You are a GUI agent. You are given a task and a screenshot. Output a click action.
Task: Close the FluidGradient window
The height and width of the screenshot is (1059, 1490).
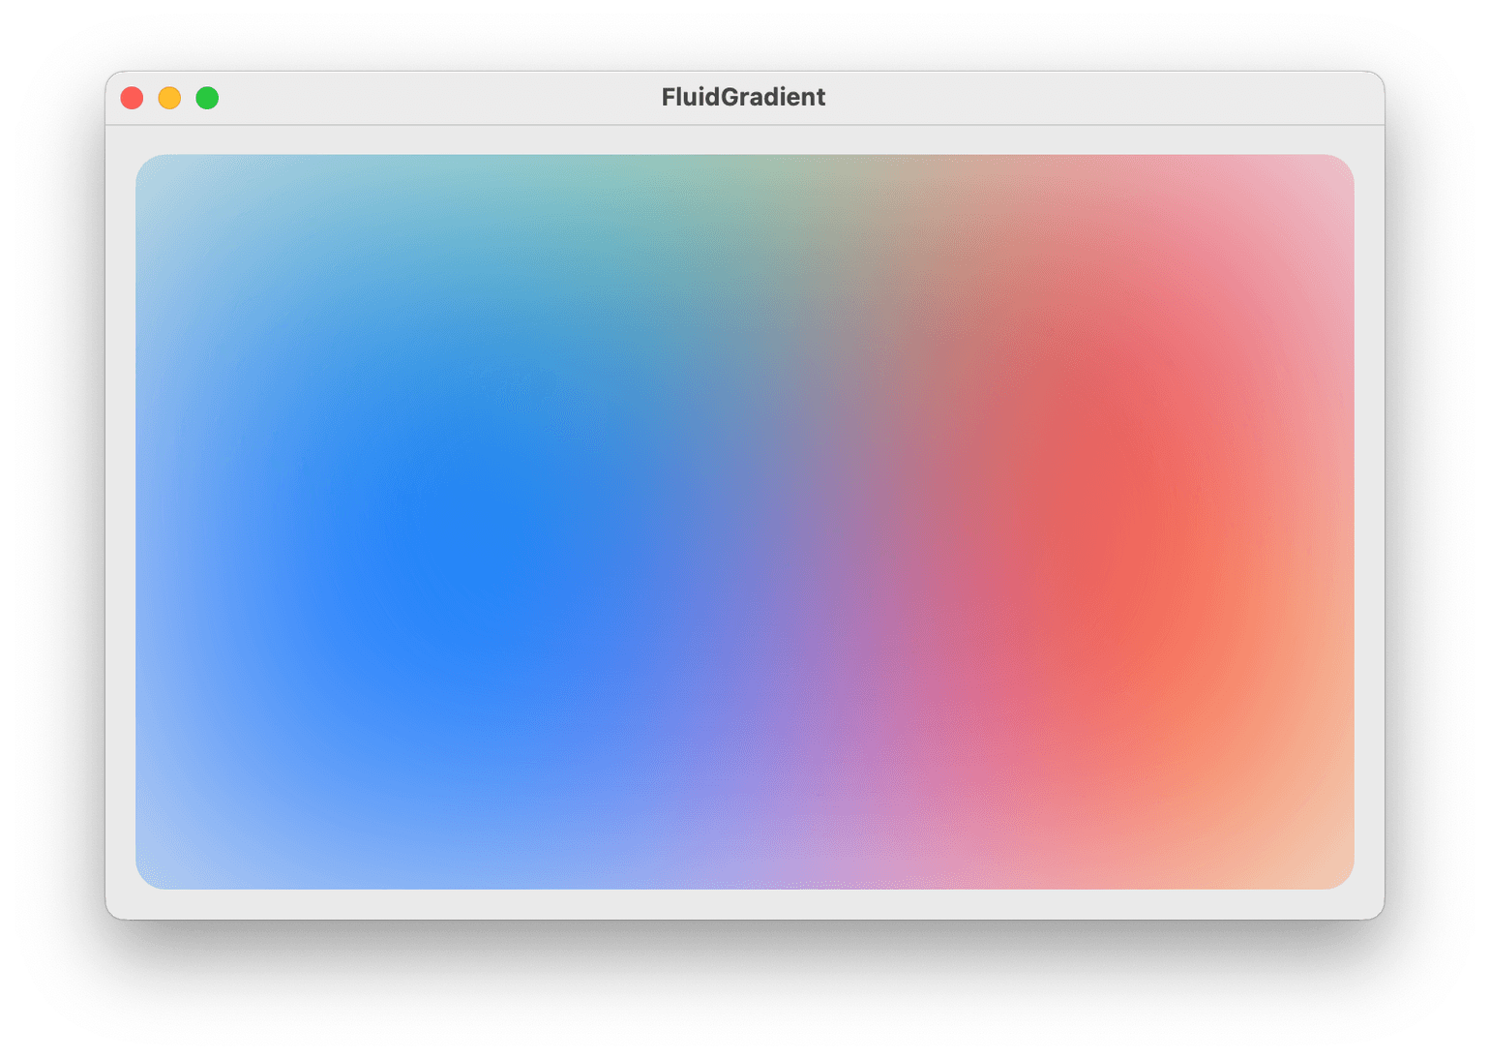132,98
